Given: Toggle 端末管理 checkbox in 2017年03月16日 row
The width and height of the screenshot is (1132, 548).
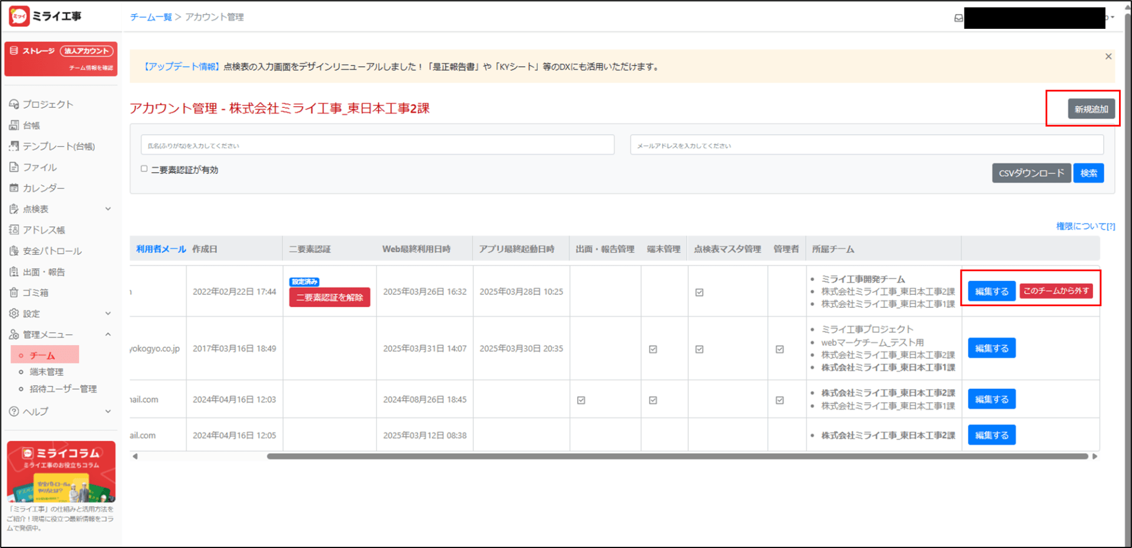Looking at the screenshot, I should [653, 349].
